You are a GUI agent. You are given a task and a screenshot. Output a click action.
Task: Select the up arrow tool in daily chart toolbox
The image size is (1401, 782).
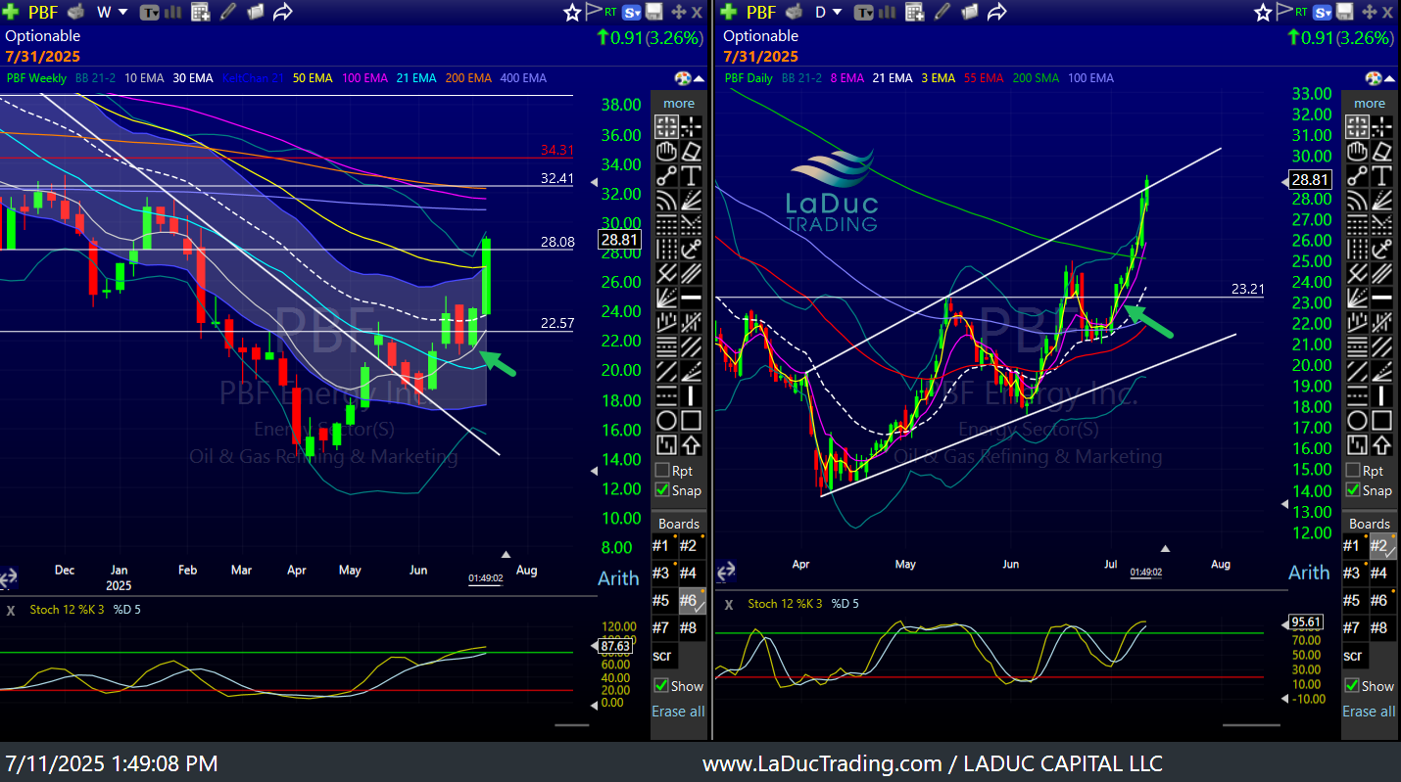tap(1381, 445)
